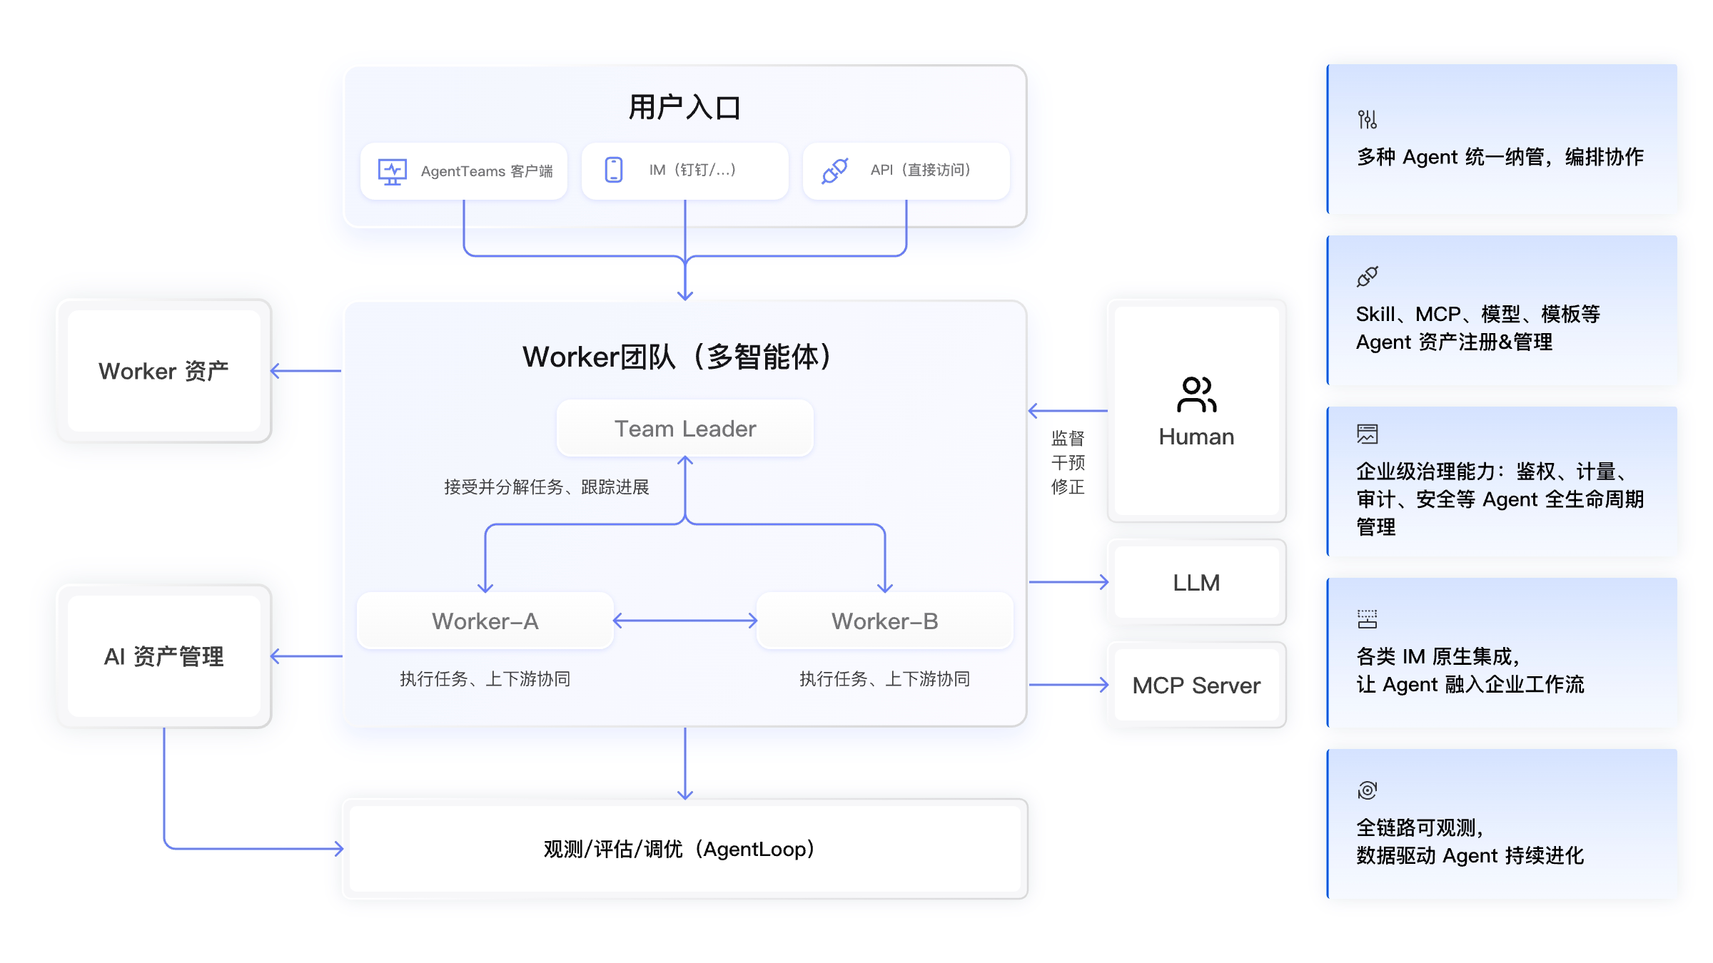Open the Worker 资产 box

pos(164,371)
